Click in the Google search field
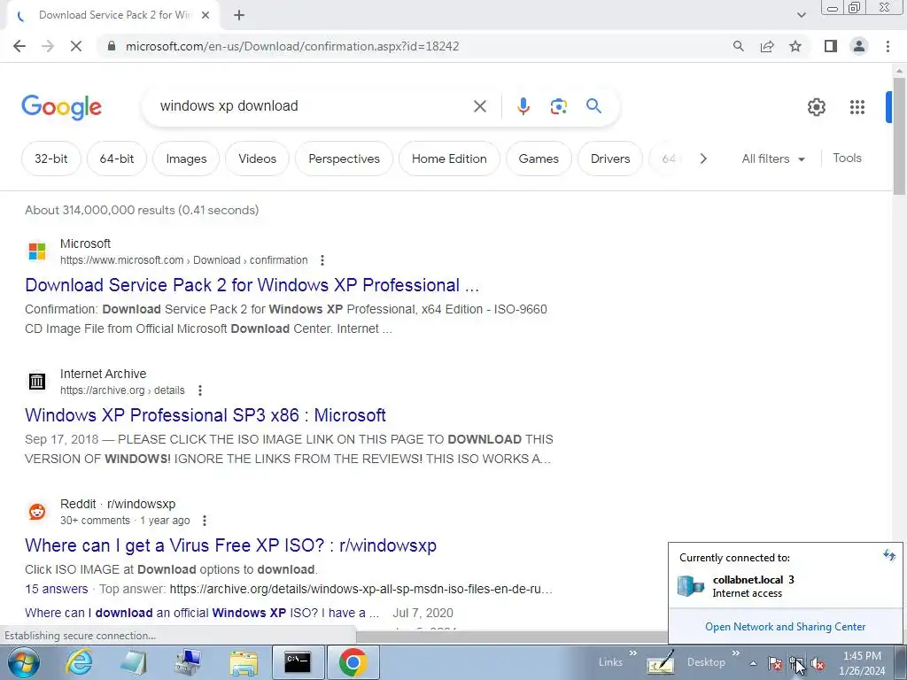The image size is (907, 680). (313, 106)
